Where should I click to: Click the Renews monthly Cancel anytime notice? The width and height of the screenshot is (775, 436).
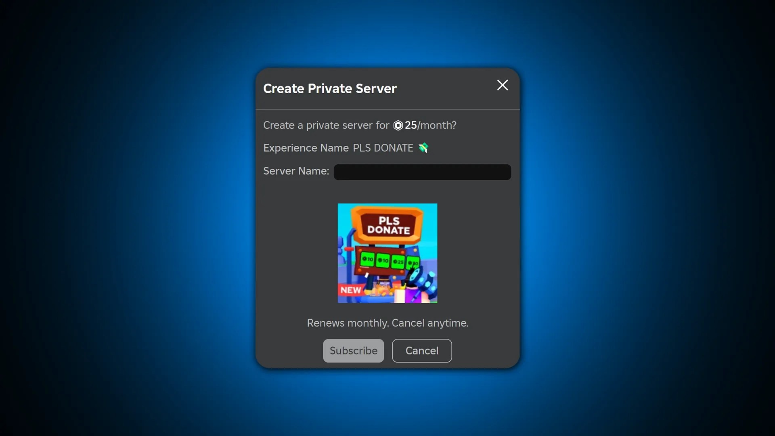pos(387,323)
